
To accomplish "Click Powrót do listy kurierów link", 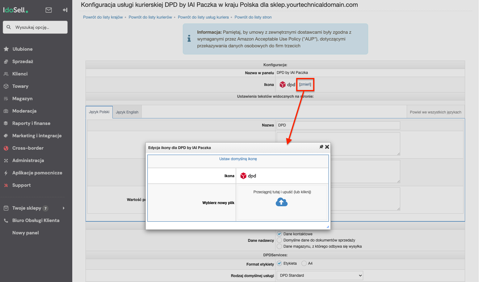I will click(150, 17).
